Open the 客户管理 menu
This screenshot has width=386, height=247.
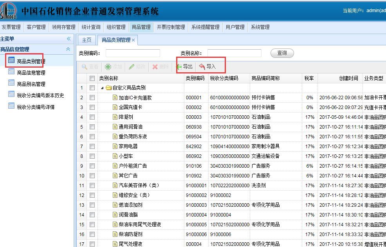click(36, 27)
